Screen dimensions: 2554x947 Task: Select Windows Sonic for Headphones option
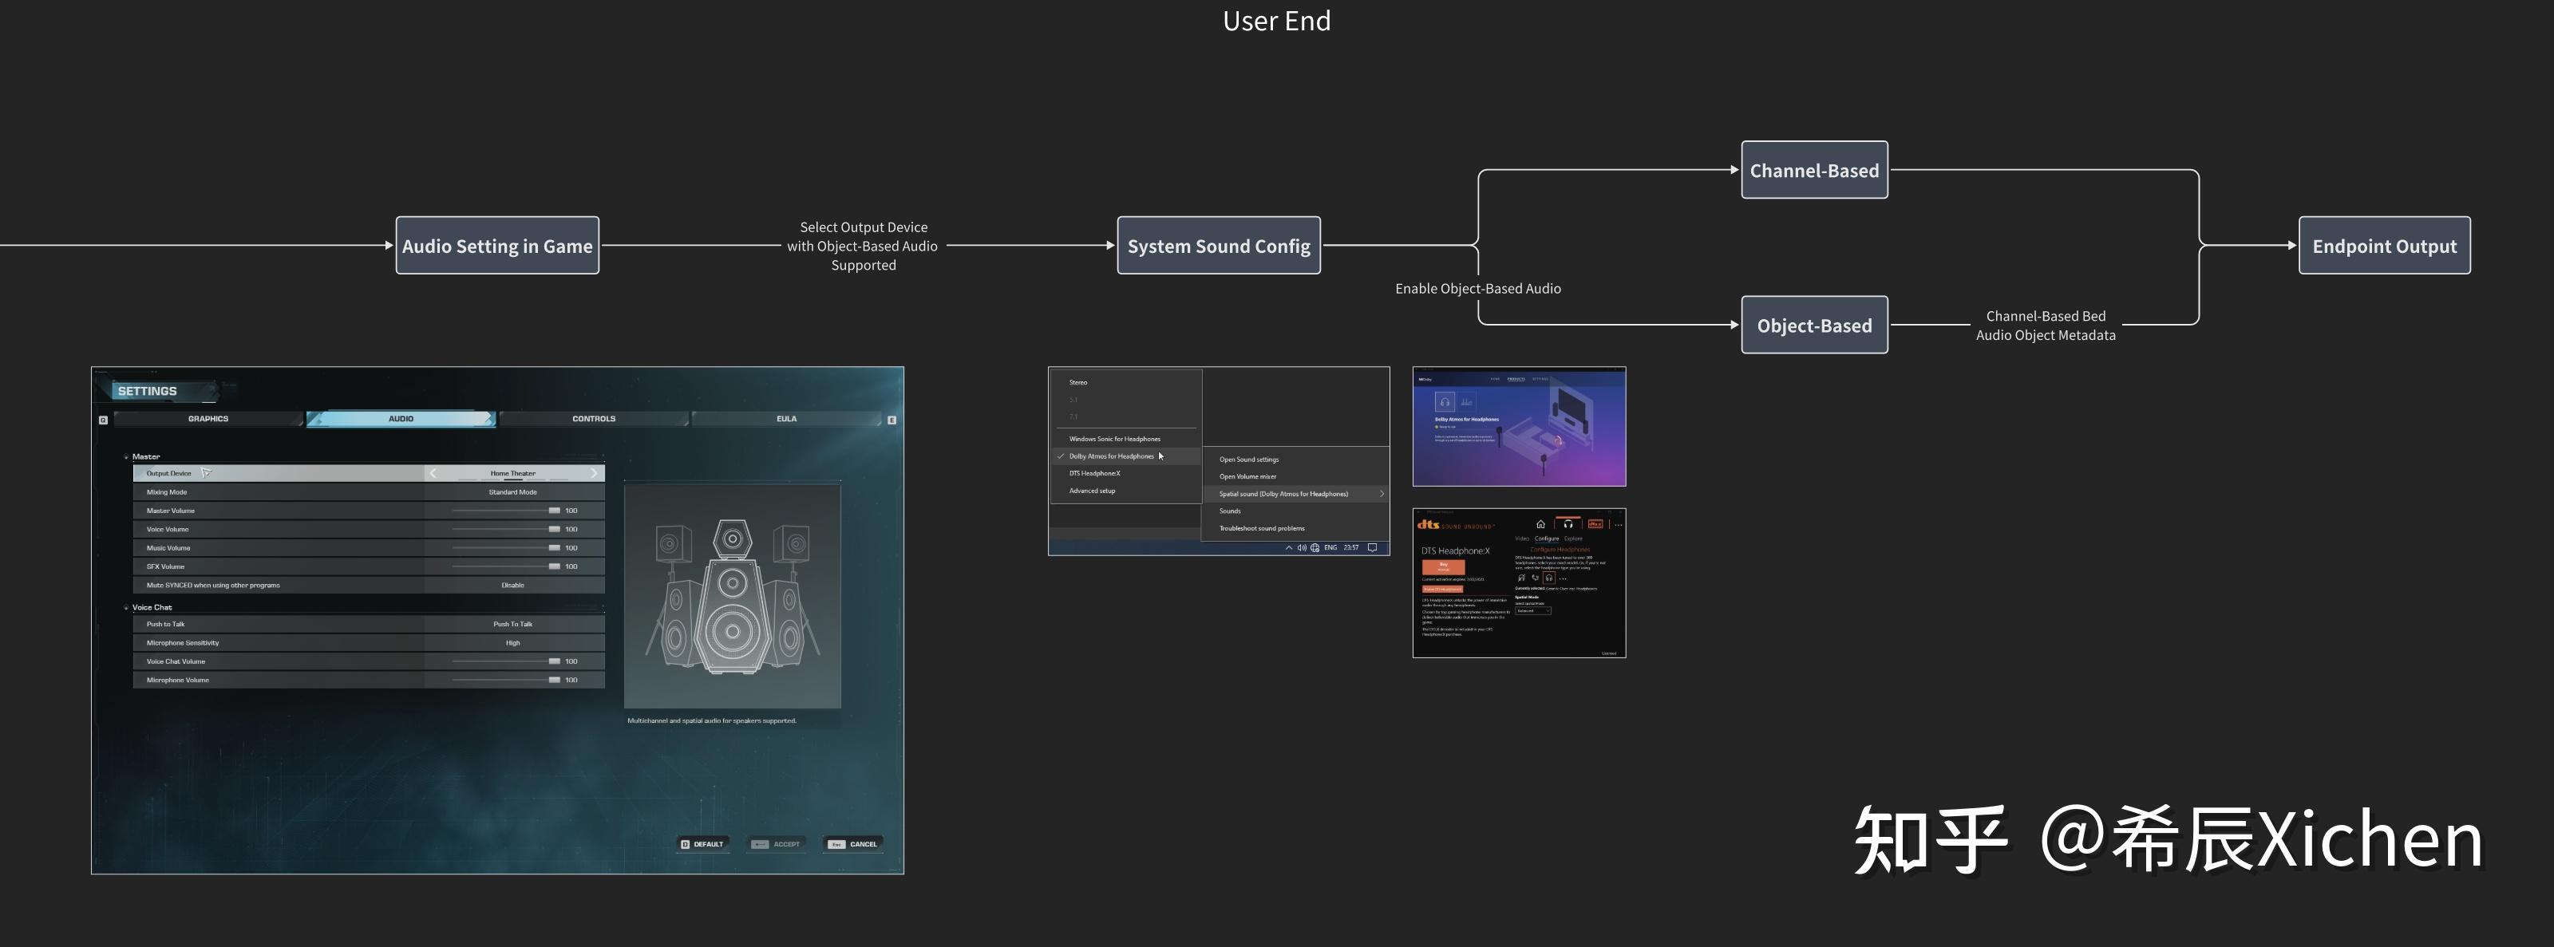[x=1114, y=439]
